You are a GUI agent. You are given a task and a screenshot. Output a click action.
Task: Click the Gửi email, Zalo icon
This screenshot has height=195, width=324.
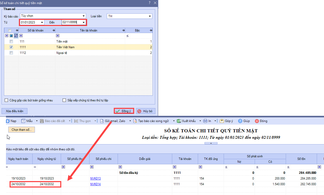pyautogui.click(x=102, y=121)
